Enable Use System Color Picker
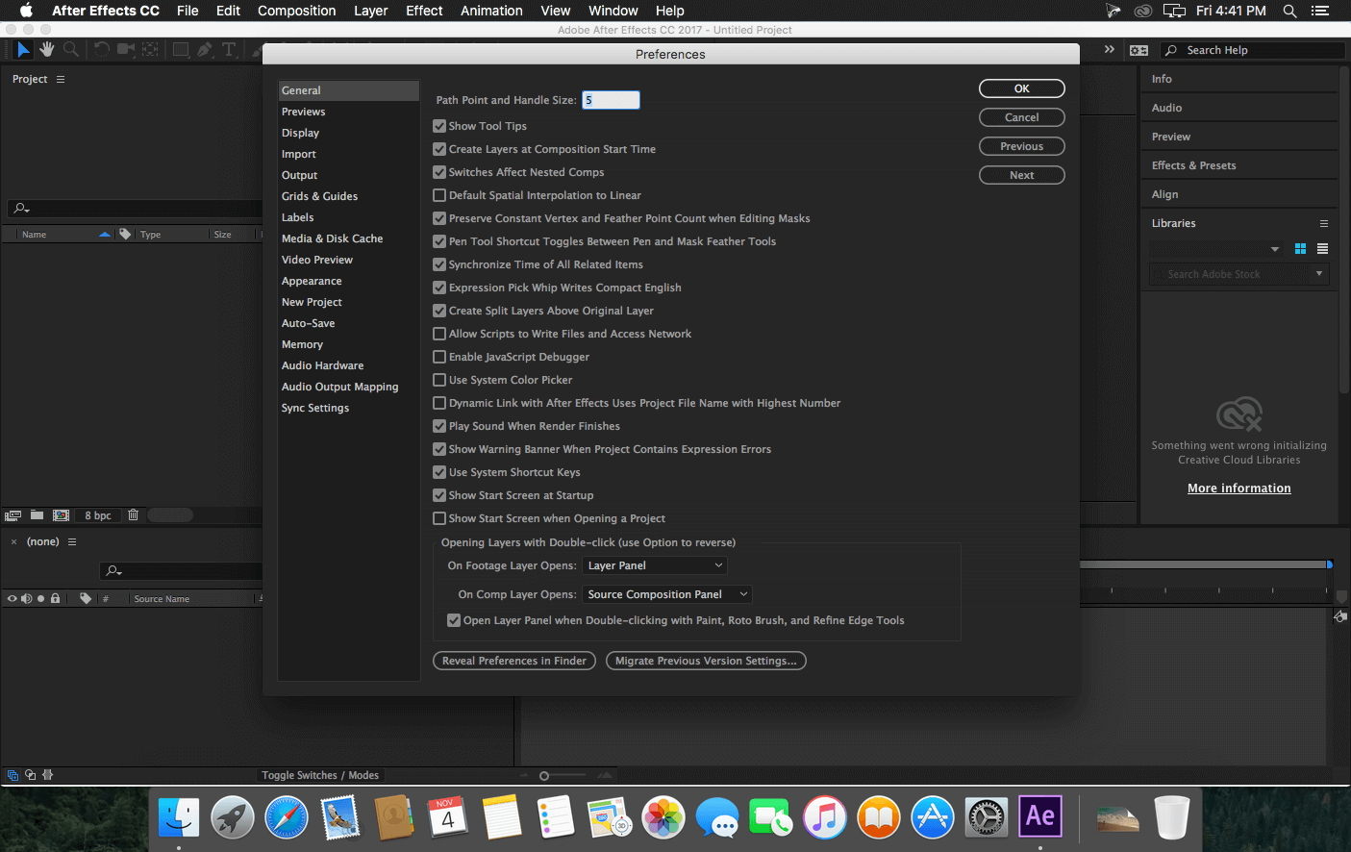This screenshot has width=1351, height=852. coord(439,380)
